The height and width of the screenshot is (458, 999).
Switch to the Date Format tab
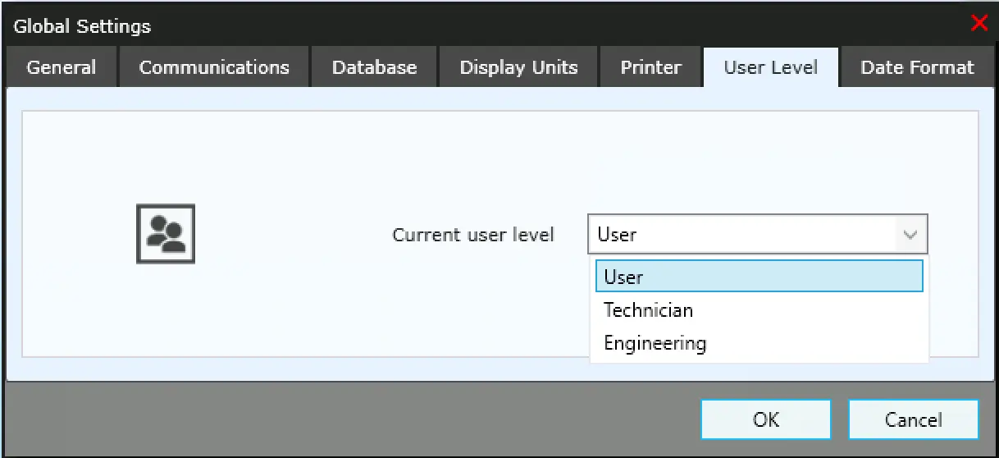pyautogui.click(x=917, y=67)
